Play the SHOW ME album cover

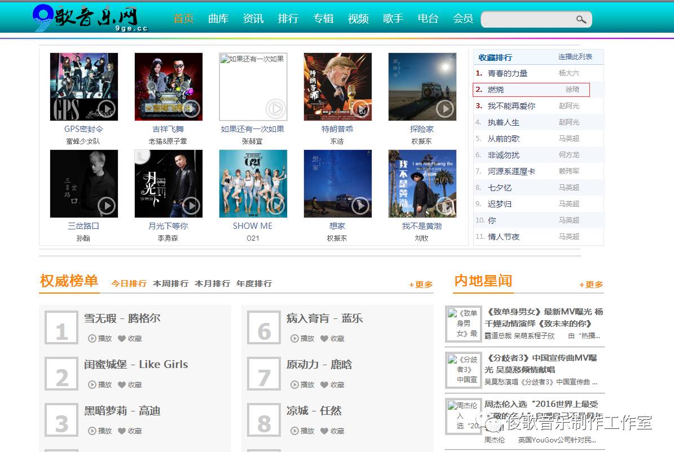click(253, 184)
